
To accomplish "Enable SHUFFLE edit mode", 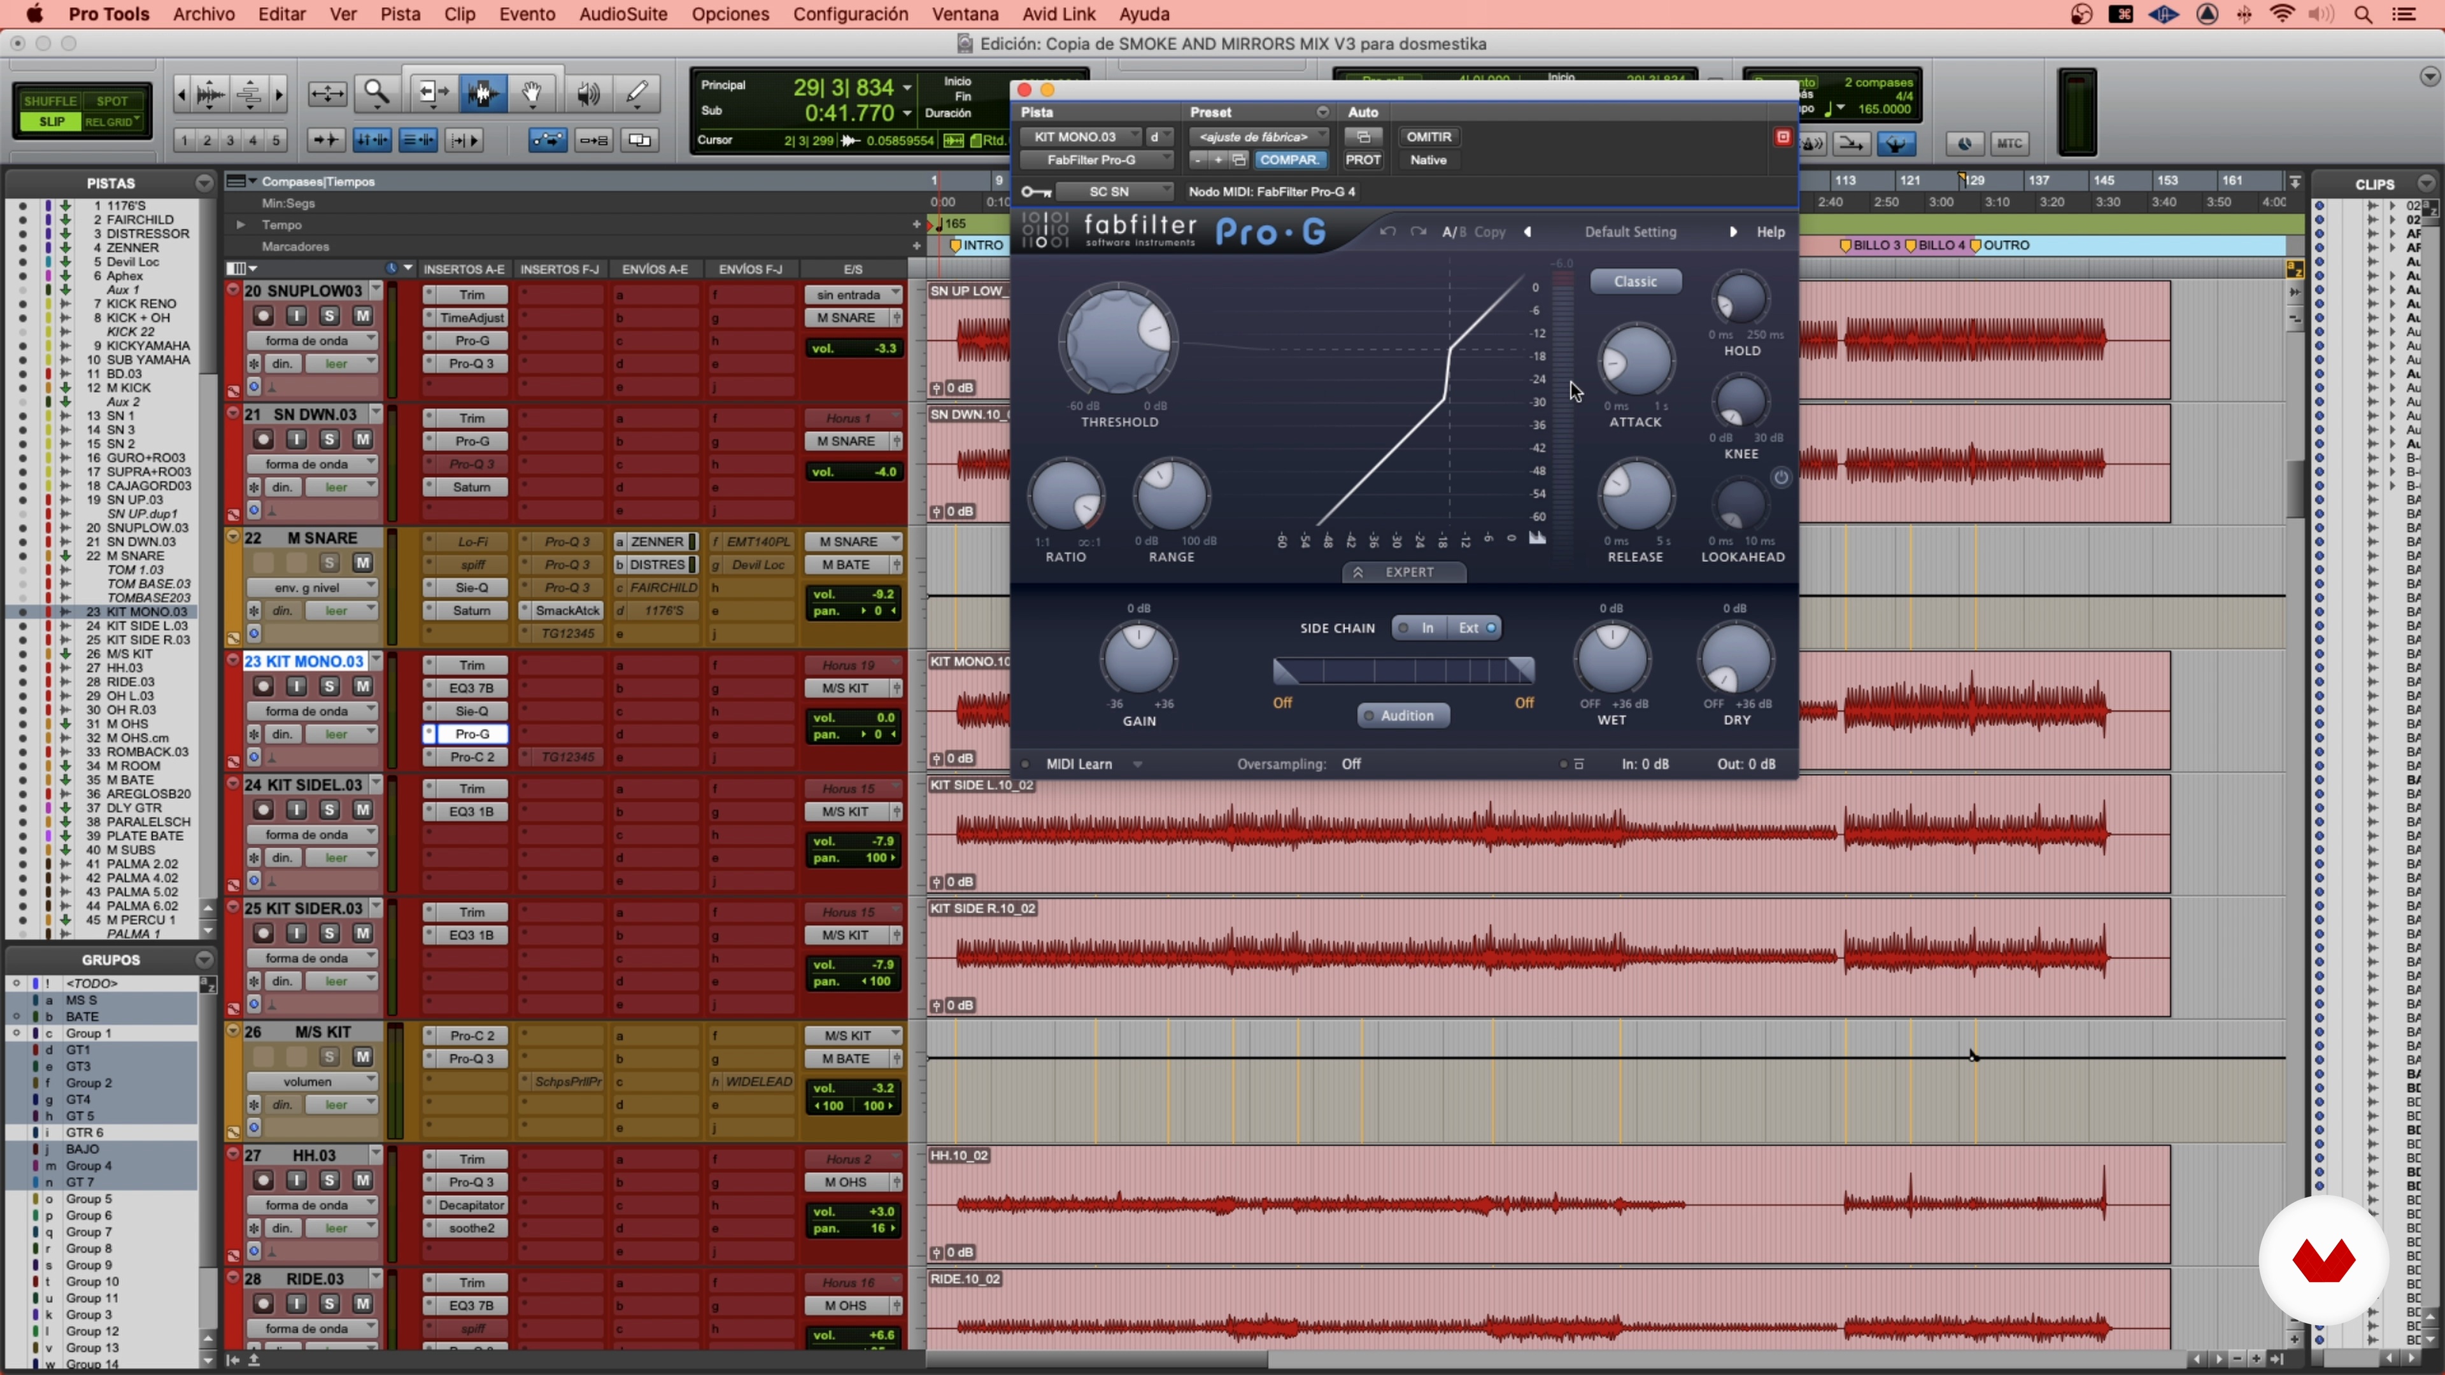I will point(50,101).
